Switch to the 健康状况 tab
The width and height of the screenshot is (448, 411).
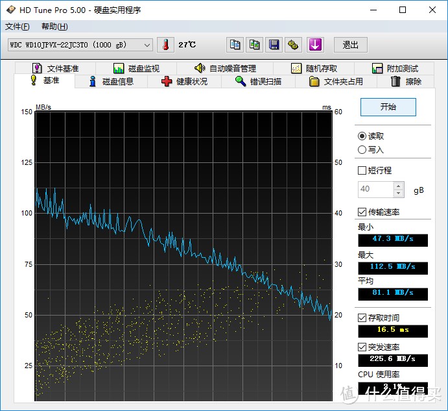(x=185, y=82)
